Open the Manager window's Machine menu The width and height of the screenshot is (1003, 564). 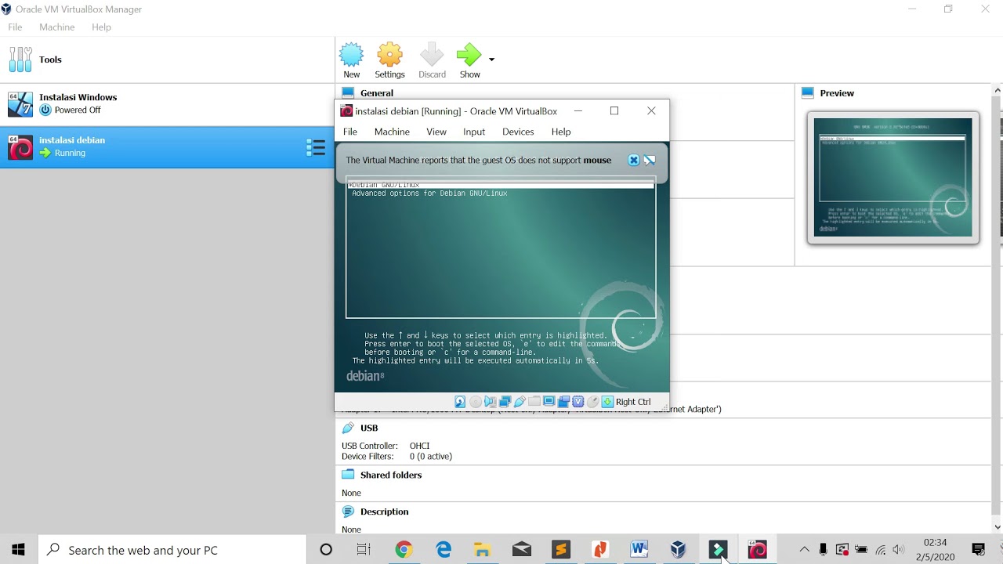point(57,27)
